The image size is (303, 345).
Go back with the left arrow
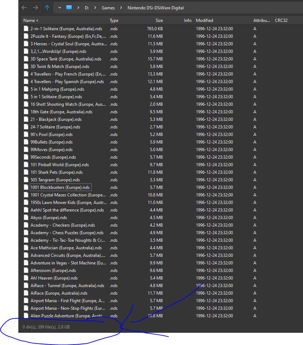point(24,8)
